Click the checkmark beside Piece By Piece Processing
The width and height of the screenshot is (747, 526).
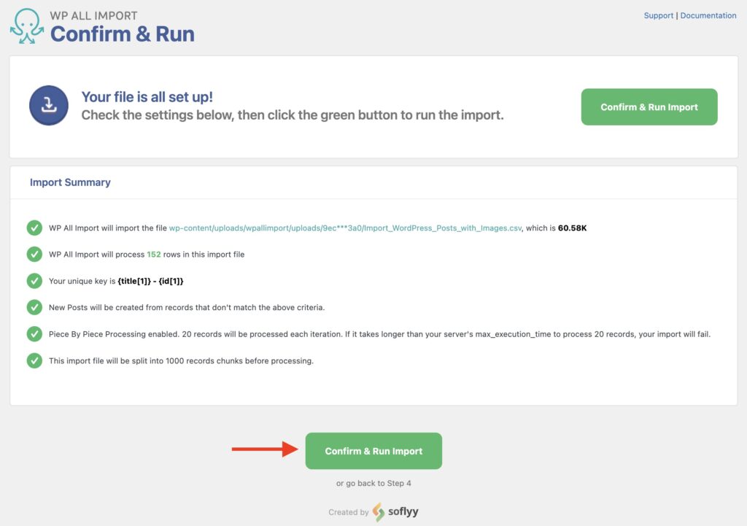34,333
